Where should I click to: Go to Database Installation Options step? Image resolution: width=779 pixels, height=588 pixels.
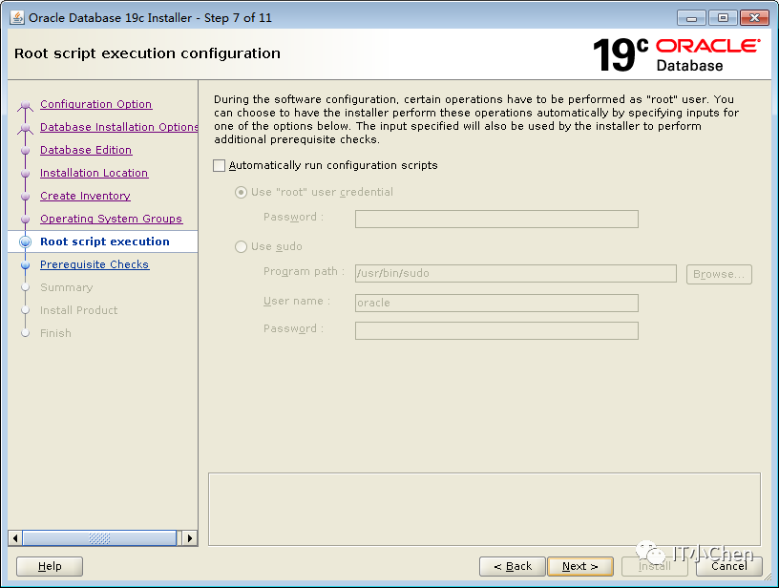click(118, 127)
